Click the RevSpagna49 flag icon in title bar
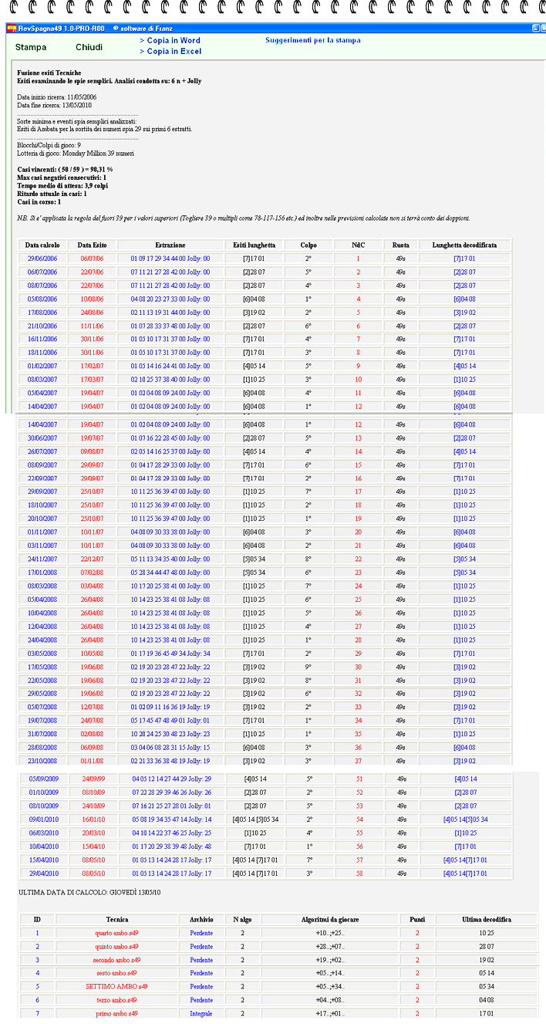This screenshot has width=546, height=1024. point(12,29)
